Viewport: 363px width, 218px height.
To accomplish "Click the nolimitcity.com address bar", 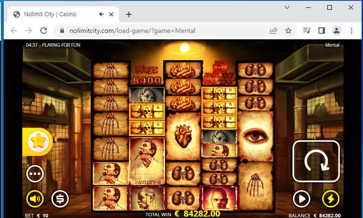I will 162,31.
